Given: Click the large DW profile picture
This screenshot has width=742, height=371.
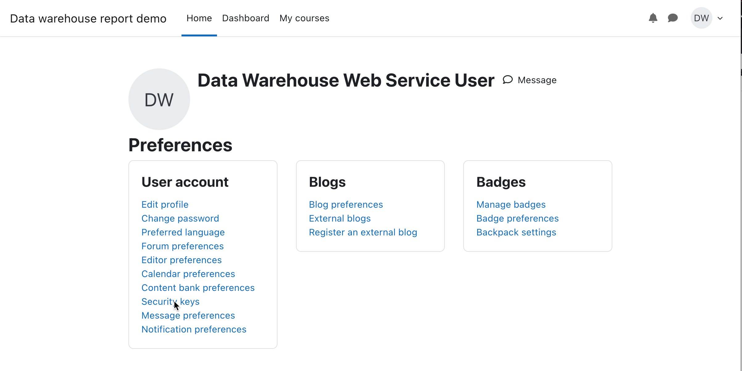Looking at the screenshot, I should (159, 99).
